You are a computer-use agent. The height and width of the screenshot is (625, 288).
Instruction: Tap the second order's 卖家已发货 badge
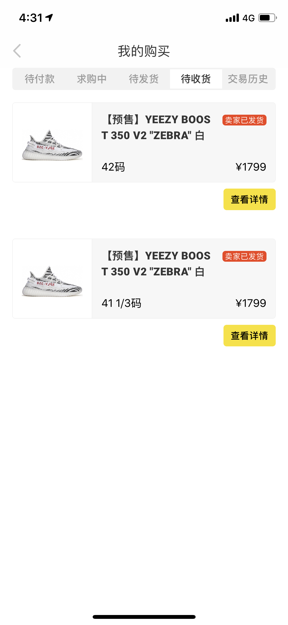point(244,256)
